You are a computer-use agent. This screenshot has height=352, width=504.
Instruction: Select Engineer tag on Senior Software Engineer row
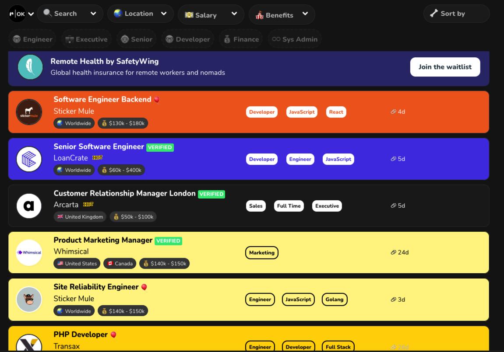[x=300, y=159]
